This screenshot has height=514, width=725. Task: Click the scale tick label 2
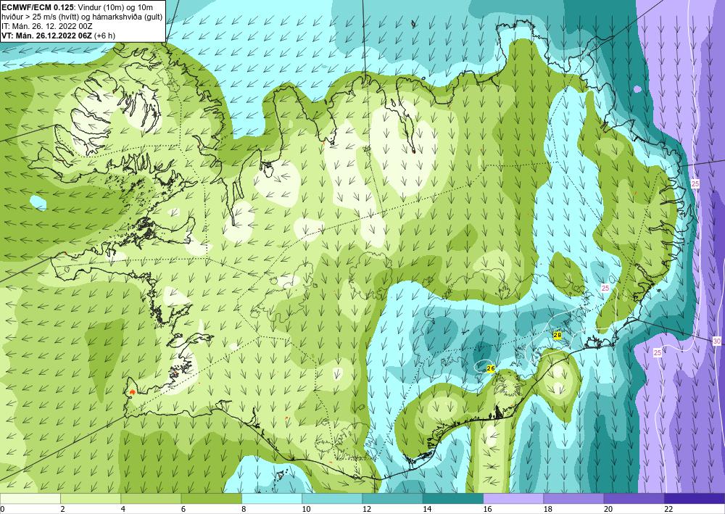(x=62, y=509)
